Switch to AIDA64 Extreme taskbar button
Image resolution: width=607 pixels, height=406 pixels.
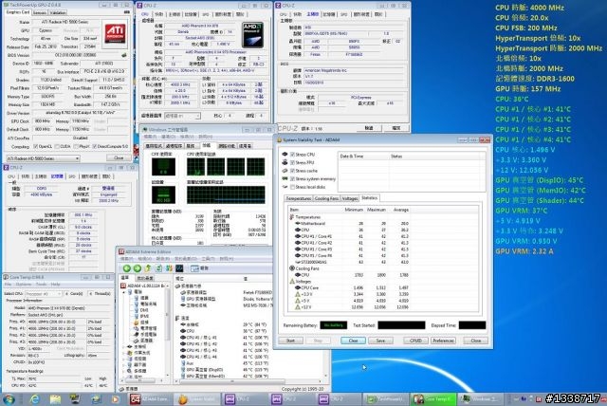(150, 398)
